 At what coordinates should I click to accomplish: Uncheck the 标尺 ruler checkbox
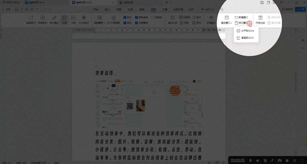coord(125,17)
